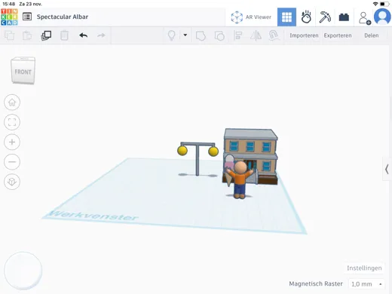392x294 pixels.
Task: Click the Copy icon
Action: tap(10, 35)
